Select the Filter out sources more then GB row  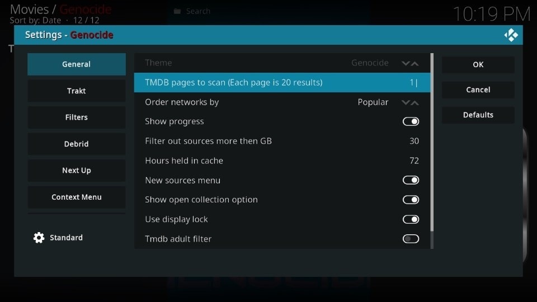tap(282, 141)
